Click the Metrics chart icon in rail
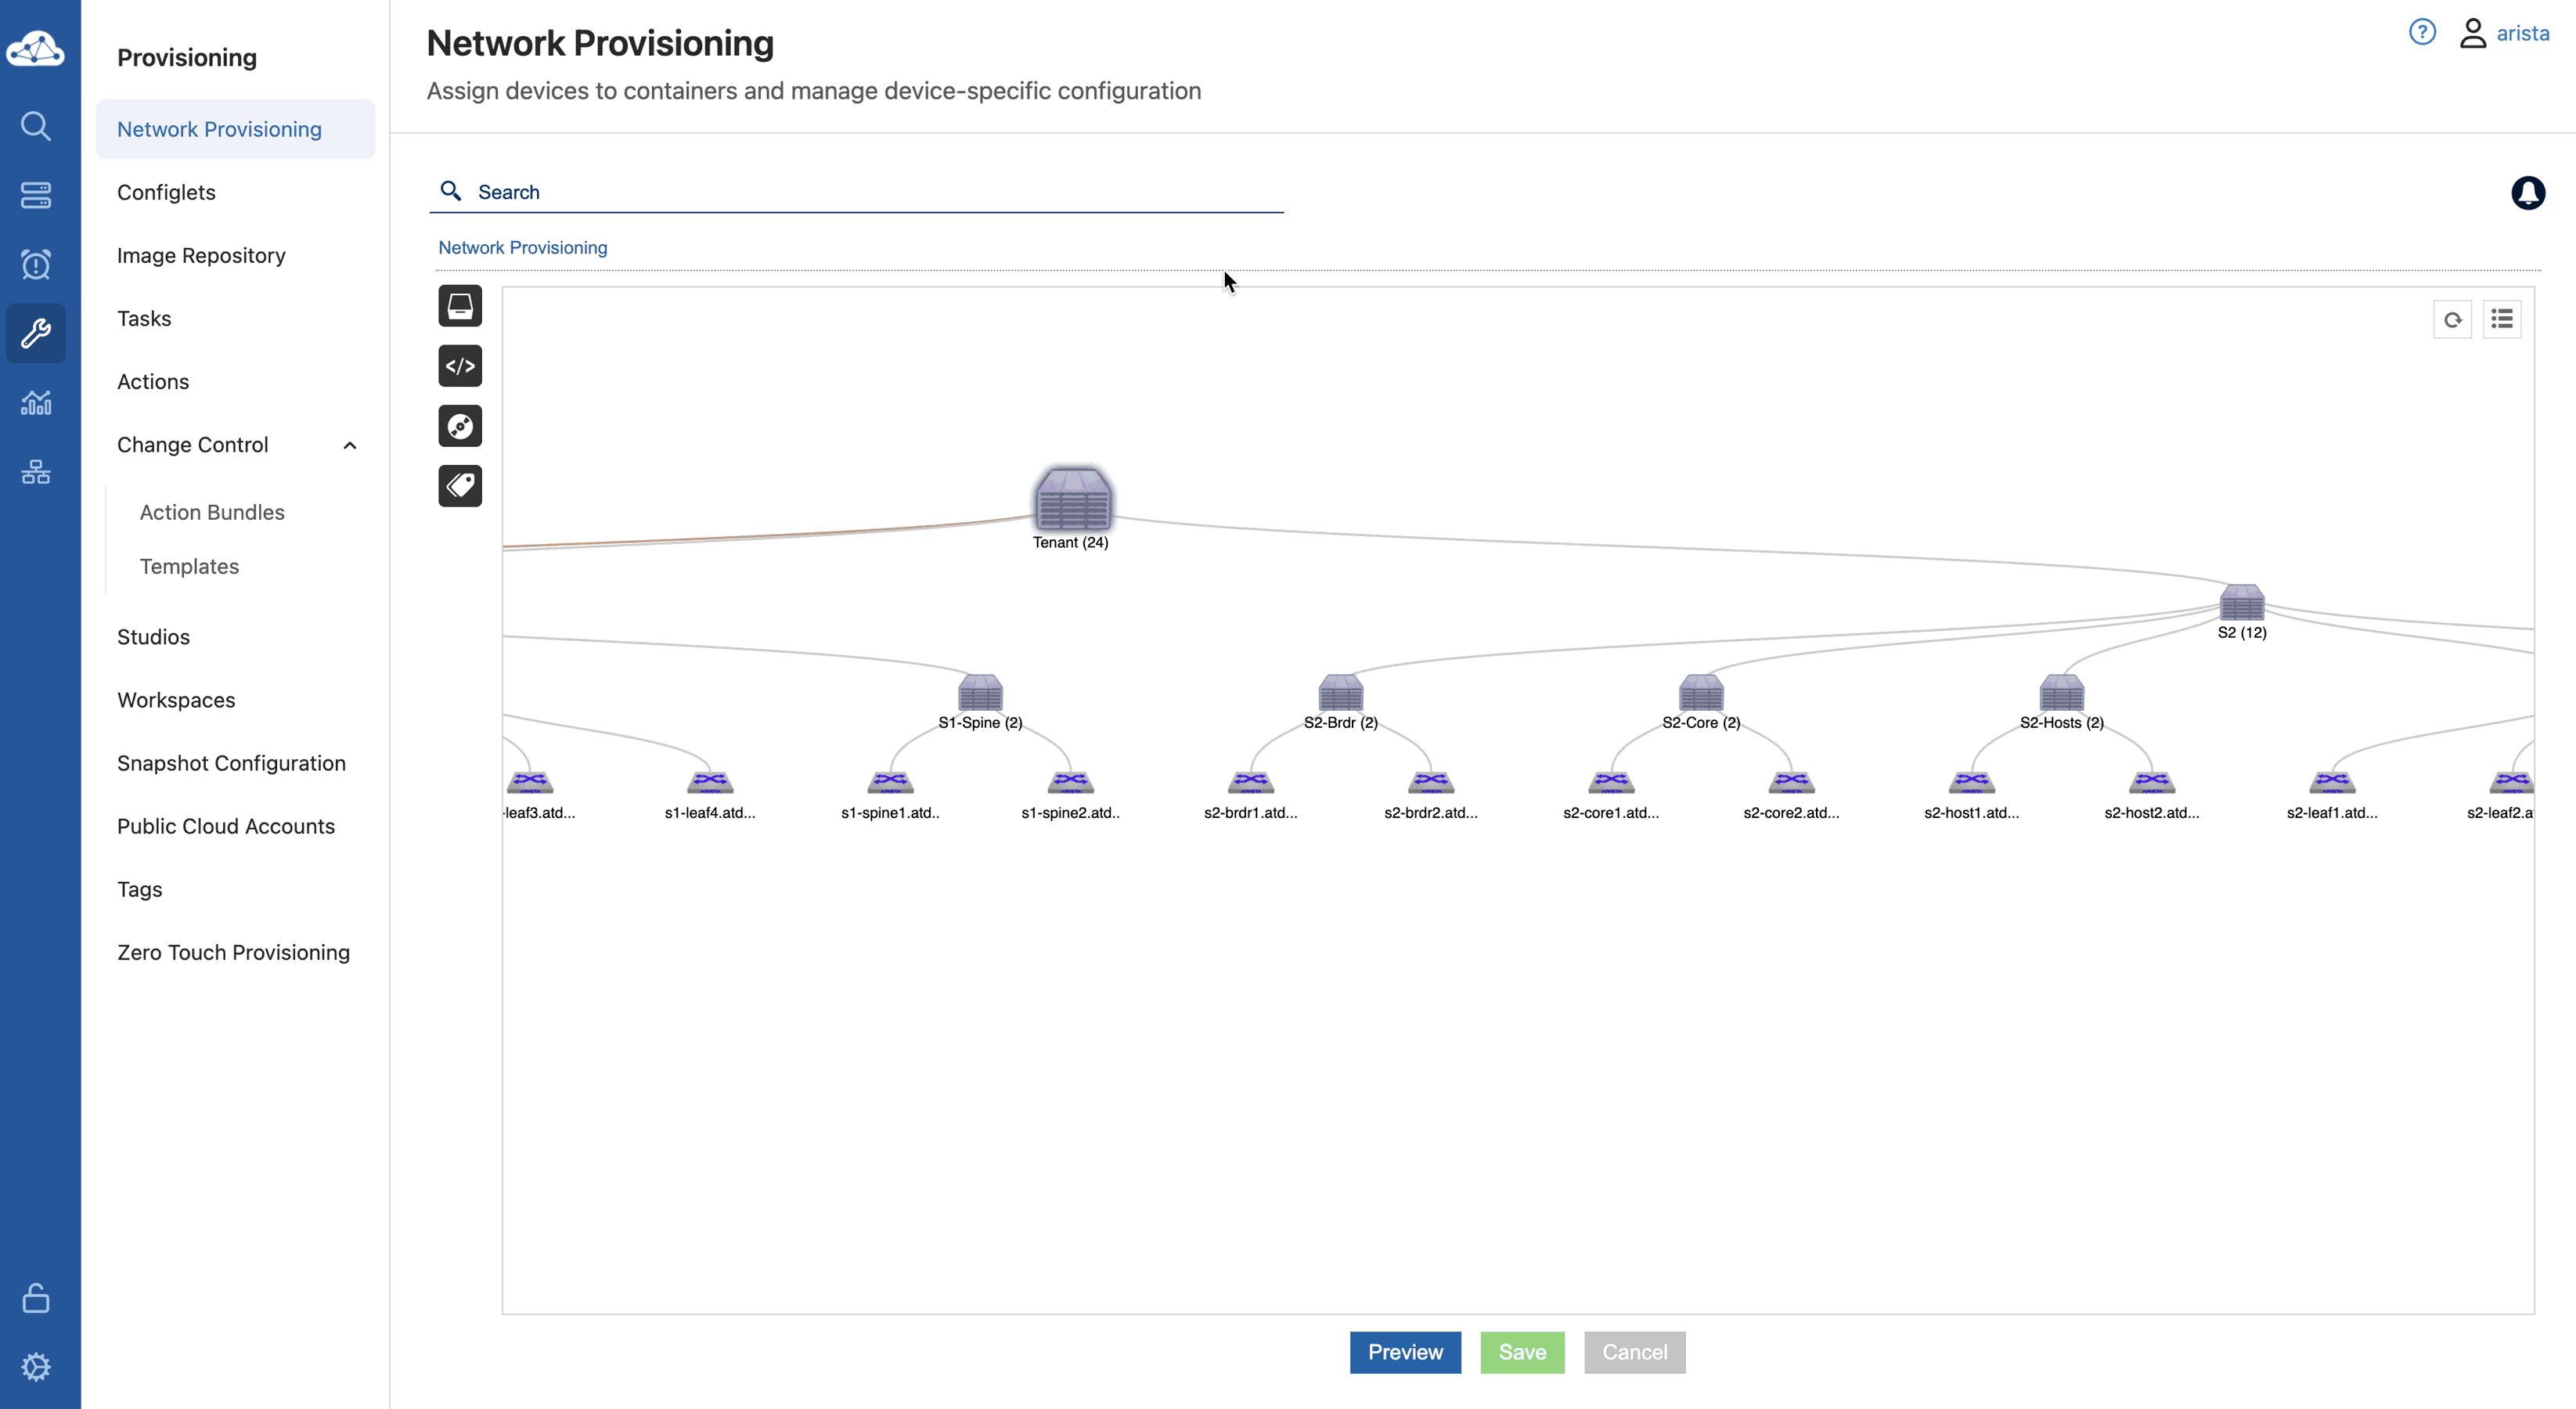2576x1409 pixels. tap(36, 402)
